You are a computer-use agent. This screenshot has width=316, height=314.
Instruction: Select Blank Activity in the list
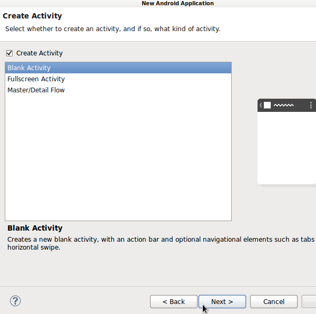point(29,68)
